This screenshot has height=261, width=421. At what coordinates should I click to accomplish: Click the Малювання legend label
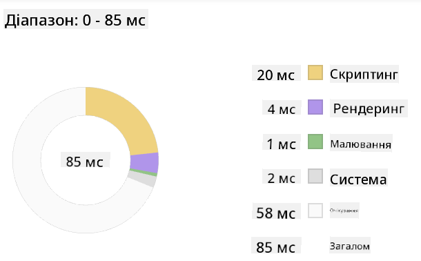[x=360, y=144]
